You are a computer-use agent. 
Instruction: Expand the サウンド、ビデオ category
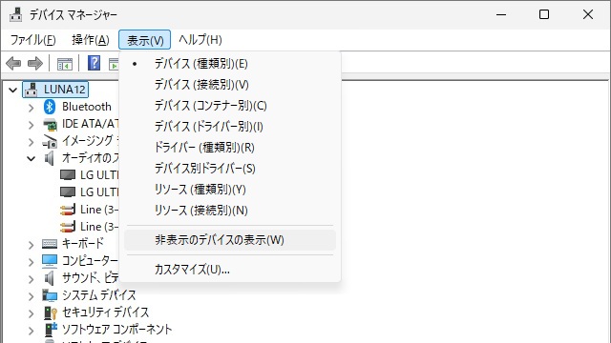pyautogui.click(x=32, y=279)
